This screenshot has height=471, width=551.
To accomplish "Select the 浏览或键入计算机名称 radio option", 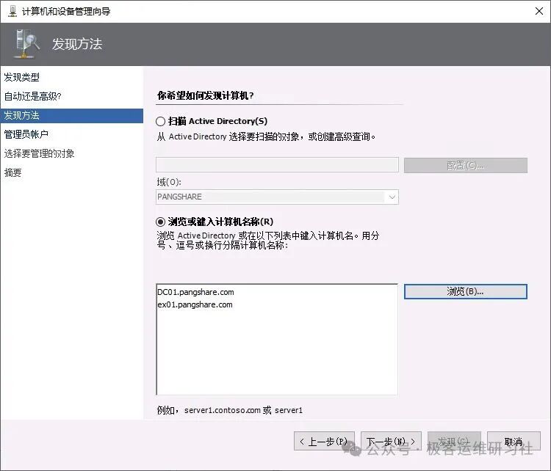I will point(161,222).
